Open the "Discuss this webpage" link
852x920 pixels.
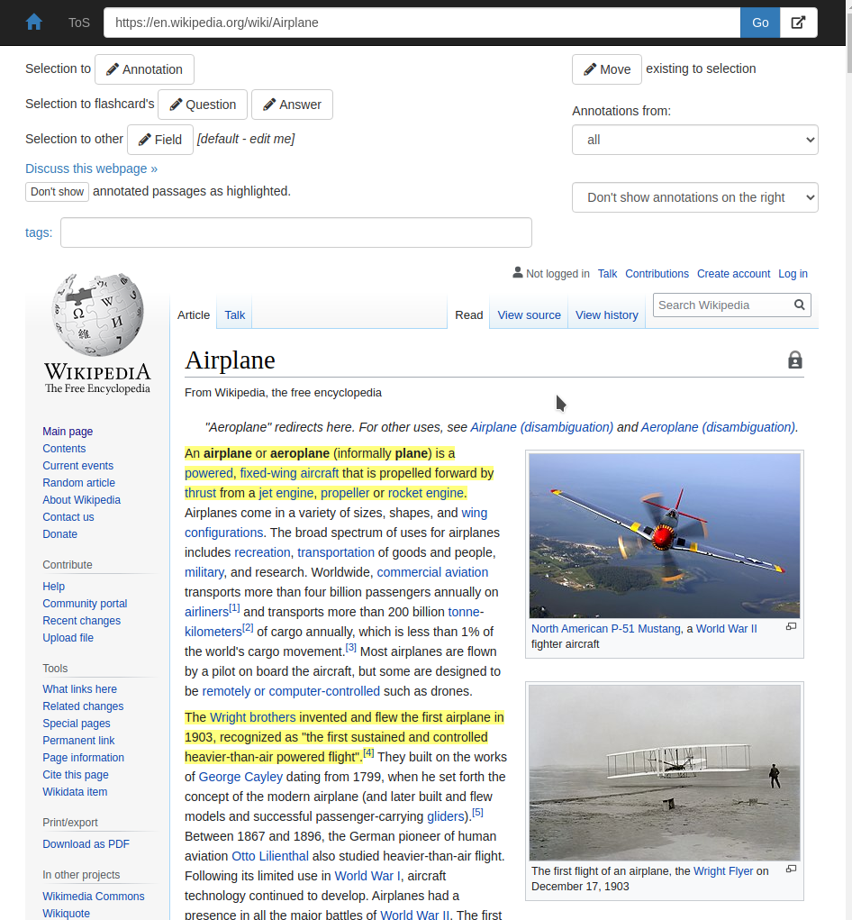pyautogui.click(x=91, y=169)
